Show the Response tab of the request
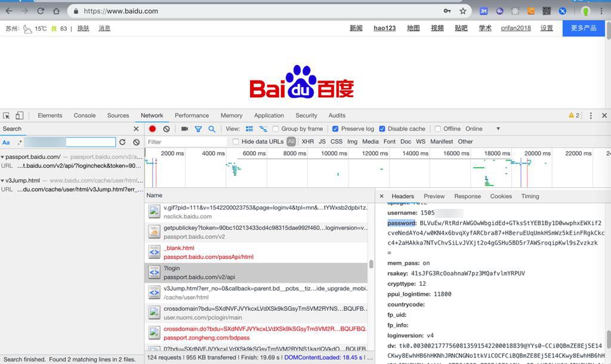 (467, 196)
